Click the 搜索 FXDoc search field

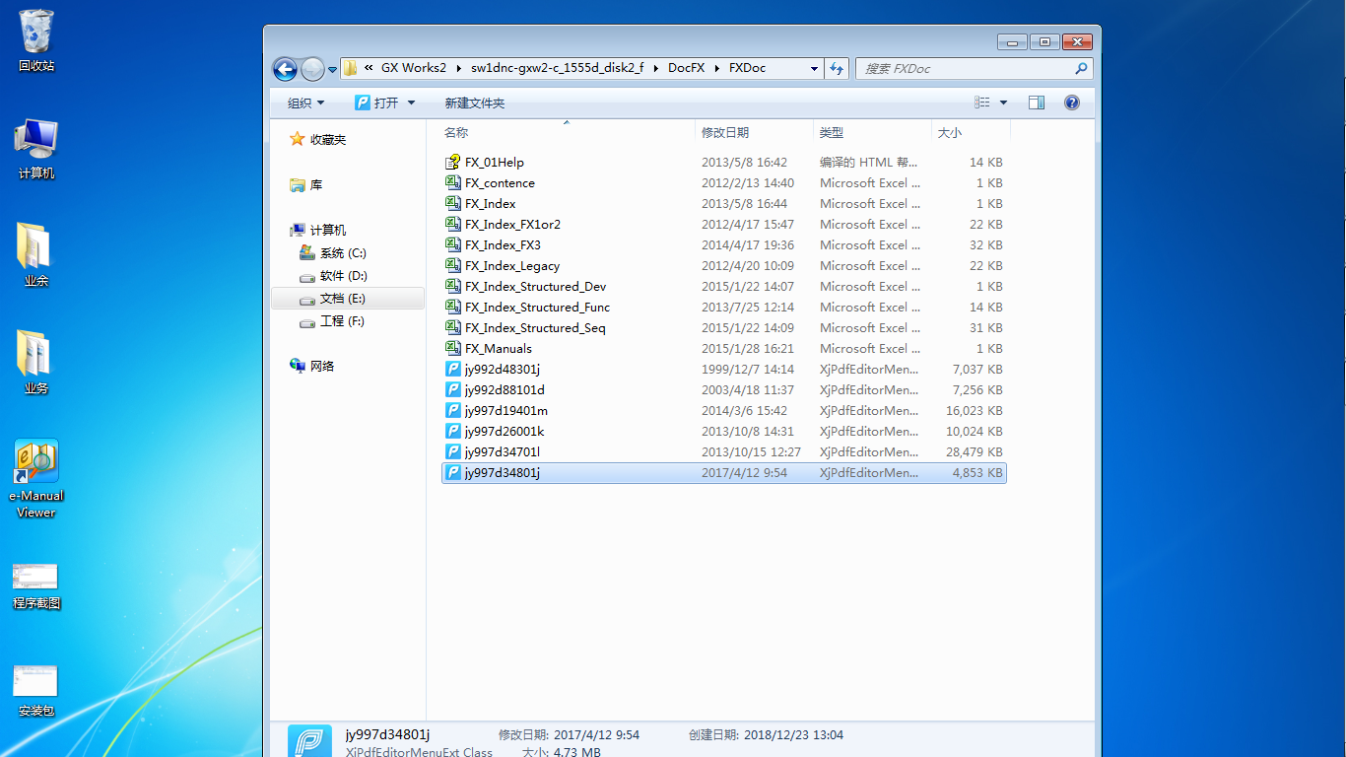pyautogui.click(x=966, y=69)
